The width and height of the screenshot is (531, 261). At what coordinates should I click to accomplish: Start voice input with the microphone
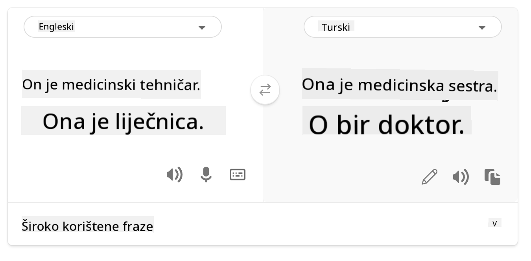[206, 175]
